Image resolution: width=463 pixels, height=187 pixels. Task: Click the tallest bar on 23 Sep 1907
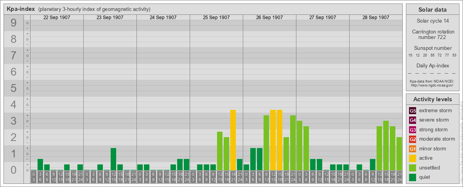click(113, 159)
